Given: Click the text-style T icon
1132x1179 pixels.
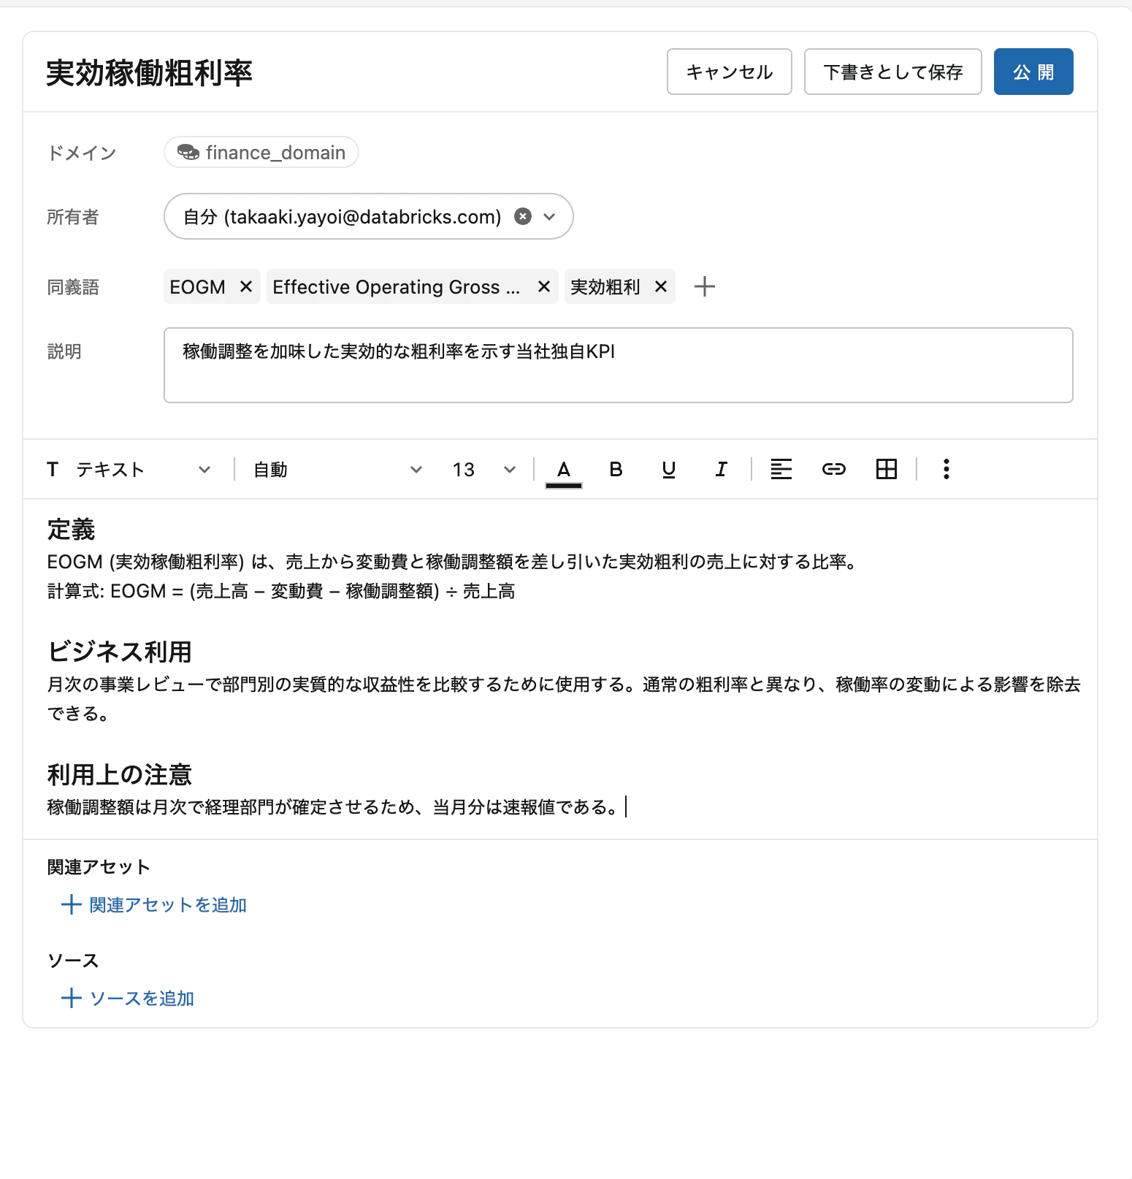Looking at the screenshot, I should [x=53, y=469].
